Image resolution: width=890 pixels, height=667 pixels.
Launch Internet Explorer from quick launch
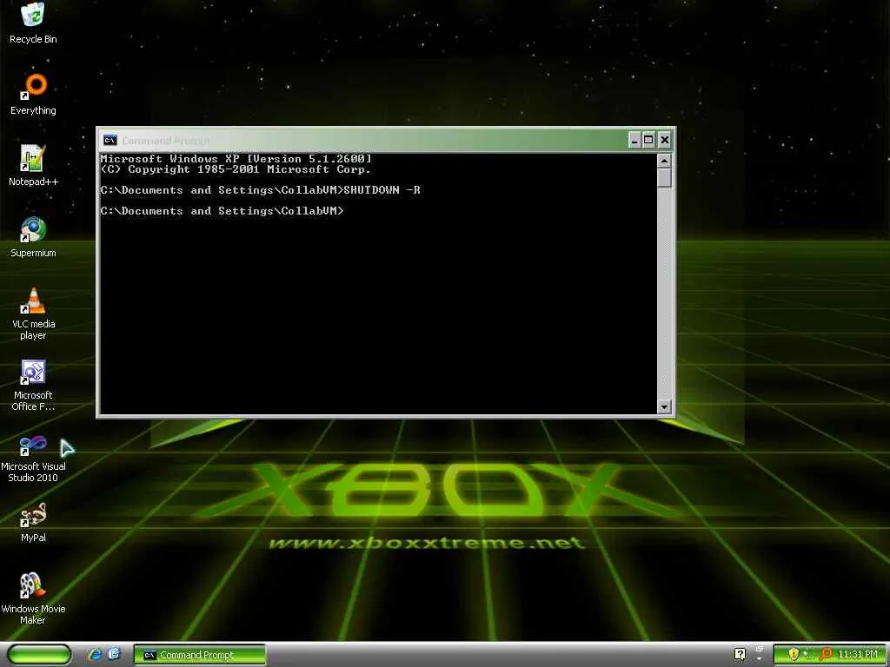[x=95, y=655]
